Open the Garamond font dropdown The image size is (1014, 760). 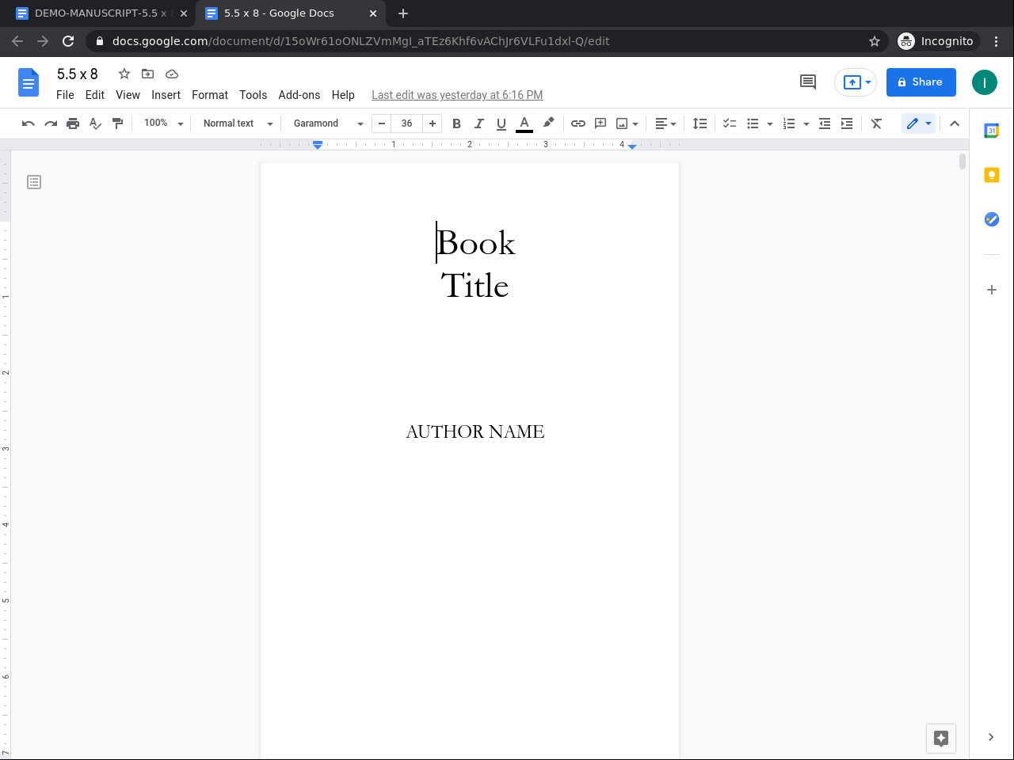327,123
